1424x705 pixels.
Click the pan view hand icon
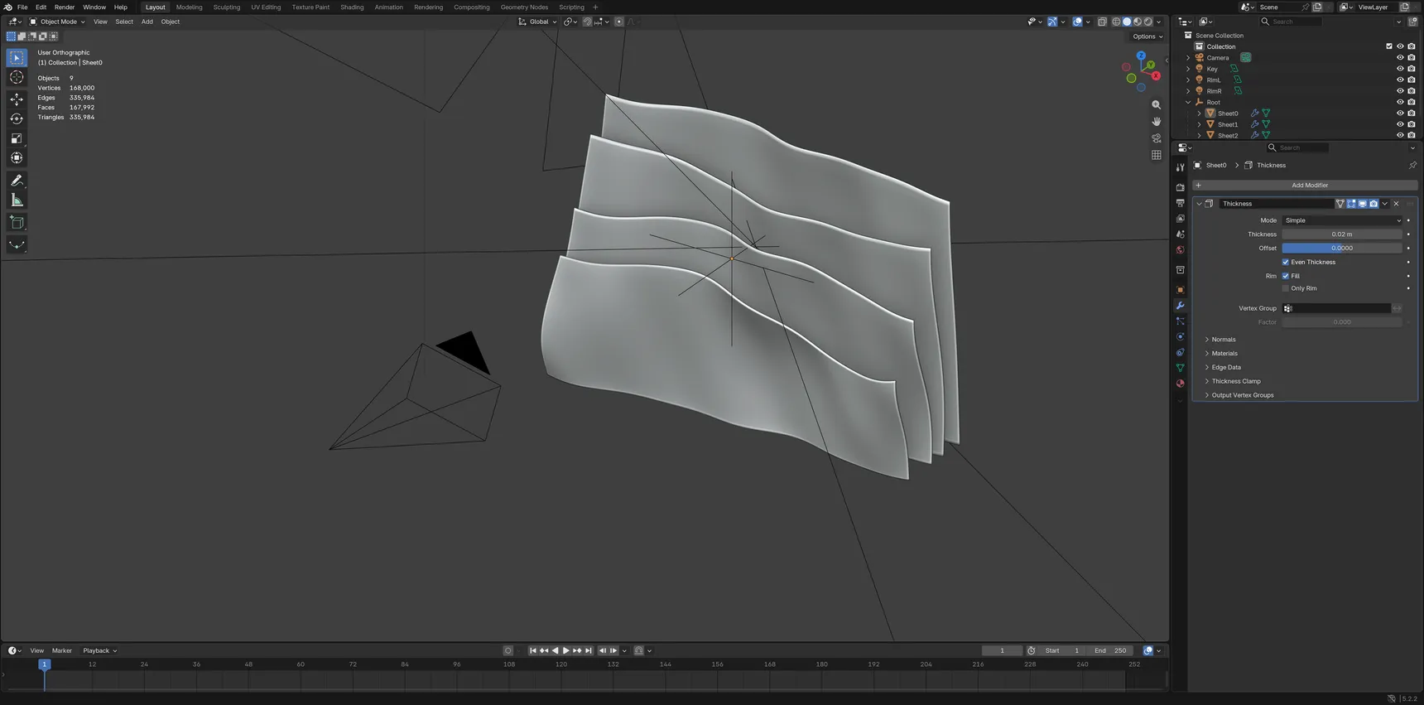click(1156, 122)
